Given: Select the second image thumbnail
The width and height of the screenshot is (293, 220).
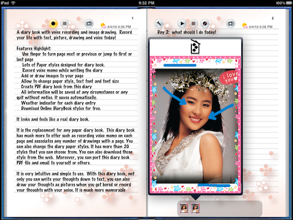Looking at the screenshot, I should click(195, 208).
